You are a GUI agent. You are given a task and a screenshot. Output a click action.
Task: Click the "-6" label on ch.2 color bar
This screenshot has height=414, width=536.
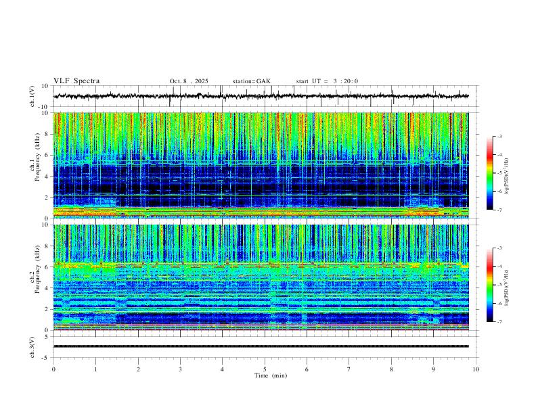[x=499, y=303]
